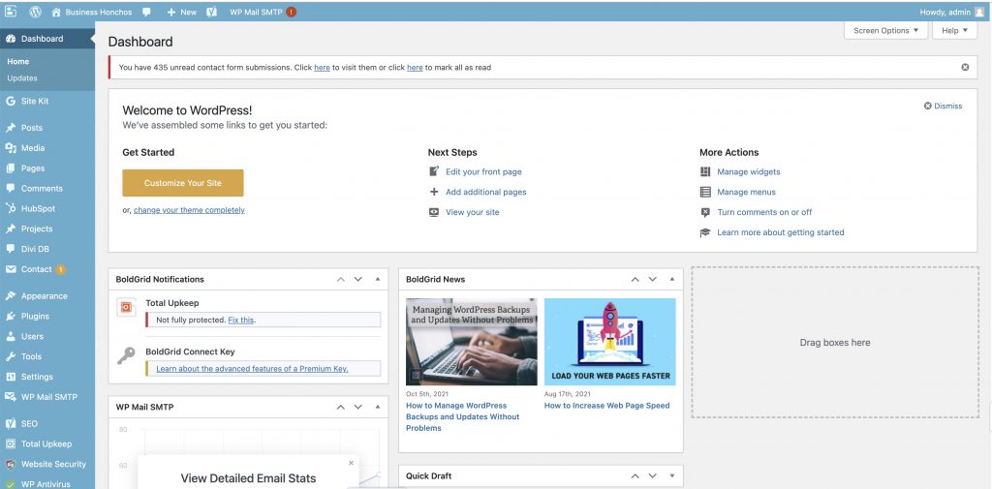Click Turn comments on or off link

[764, 213]
